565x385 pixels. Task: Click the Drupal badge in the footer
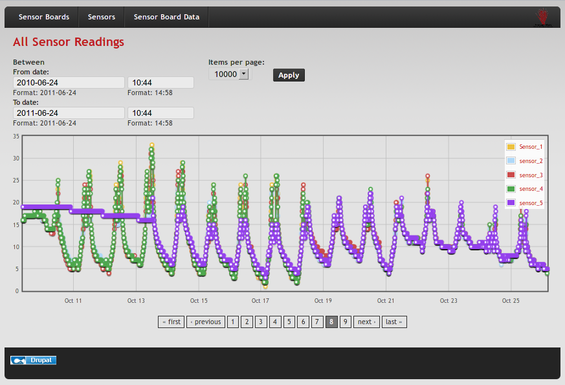(x=34, y=360)
